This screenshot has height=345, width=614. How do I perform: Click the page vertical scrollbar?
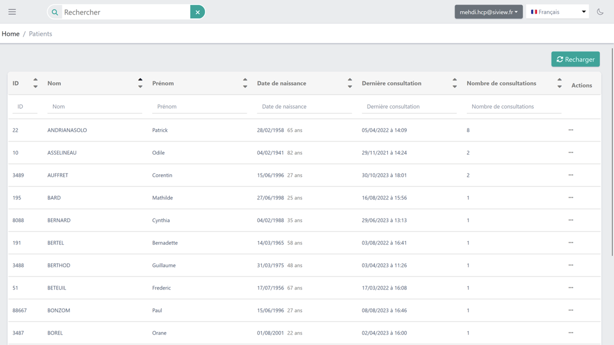612,151
